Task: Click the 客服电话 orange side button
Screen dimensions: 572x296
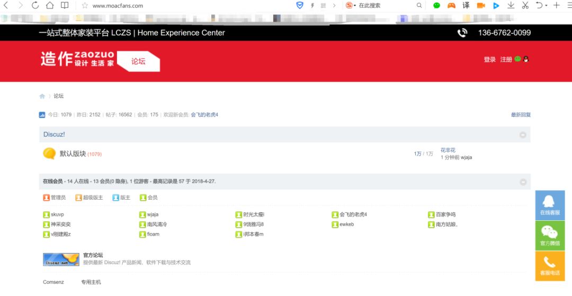Action: [x=550, y=266]
